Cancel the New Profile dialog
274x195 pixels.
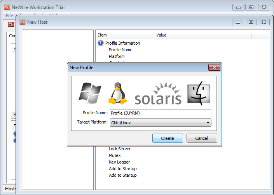[202, 138]
